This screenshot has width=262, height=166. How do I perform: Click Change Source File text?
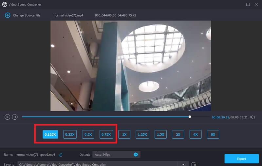[x=27, y=15]
